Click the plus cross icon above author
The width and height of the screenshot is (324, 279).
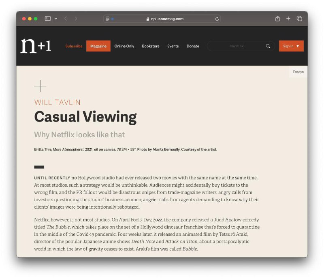pos(40,86)
